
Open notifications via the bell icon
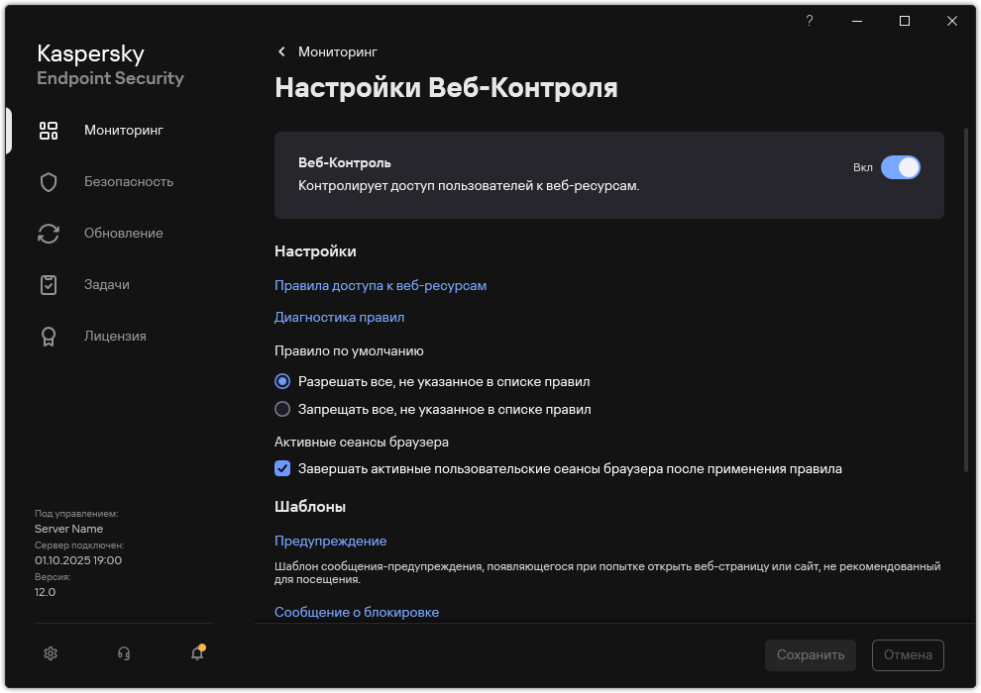point(196,653)
